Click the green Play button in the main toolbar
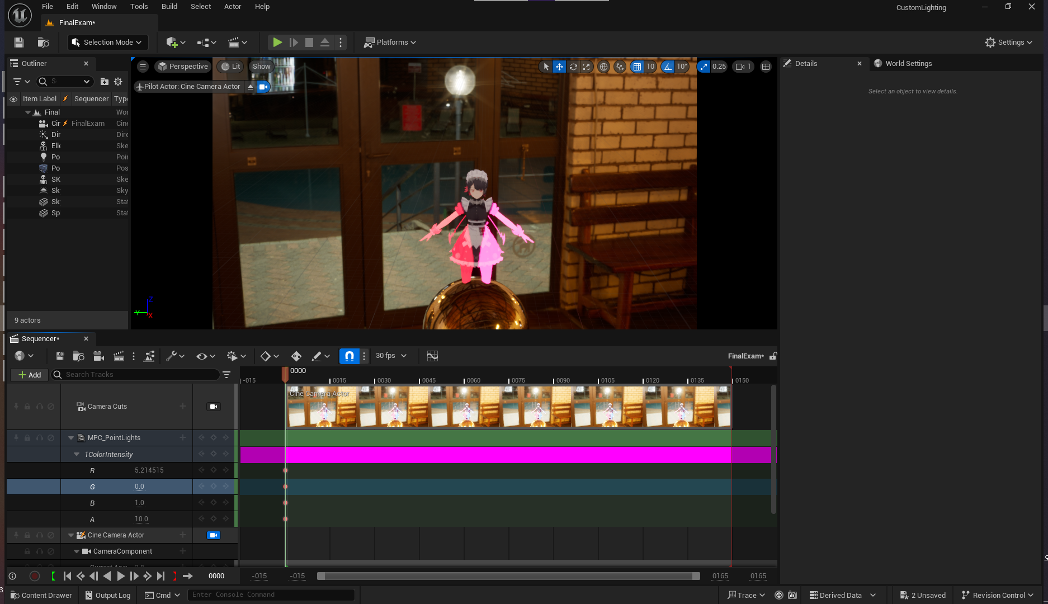The width and height of the screenshot is (1048, 604). (x=277, y=43)
